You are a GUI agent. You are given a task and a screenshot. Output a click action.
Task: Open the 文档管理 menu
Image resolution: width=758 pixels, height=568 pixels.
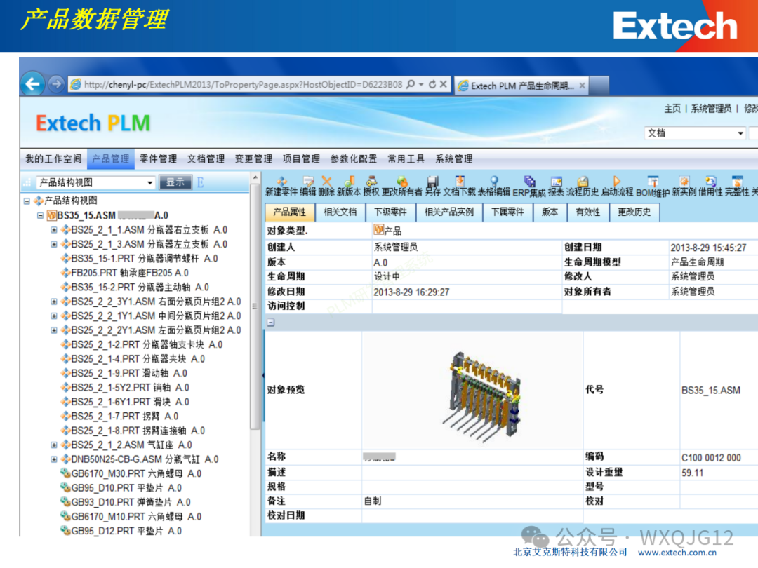click(206, 158)
